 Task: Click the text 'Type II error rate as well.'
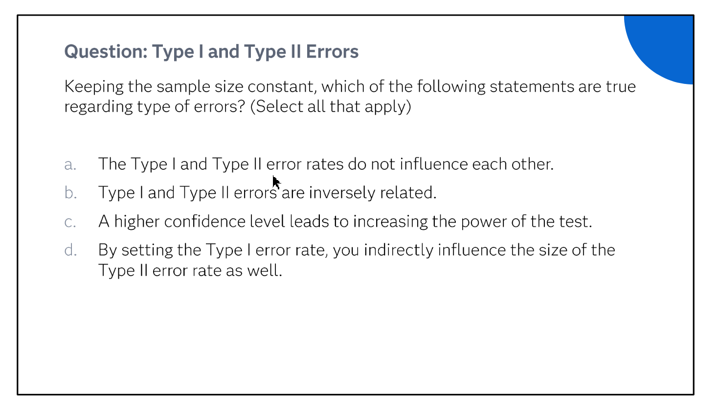pos(190,270)
